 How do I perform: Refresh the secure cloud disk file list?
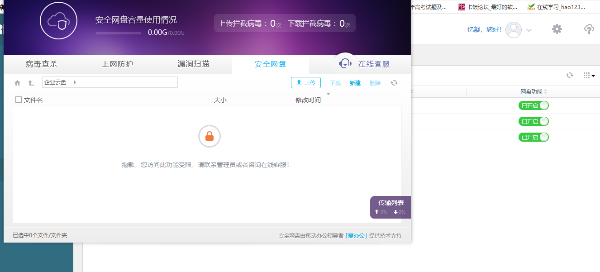pyautogui.click(x=394, y=83)
